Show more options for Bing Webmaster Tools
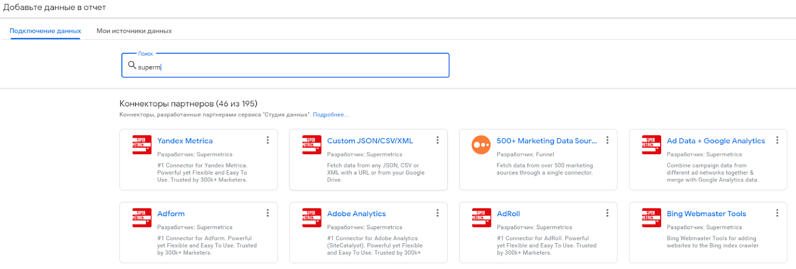 pyautogui.click(x=777, y=213)
